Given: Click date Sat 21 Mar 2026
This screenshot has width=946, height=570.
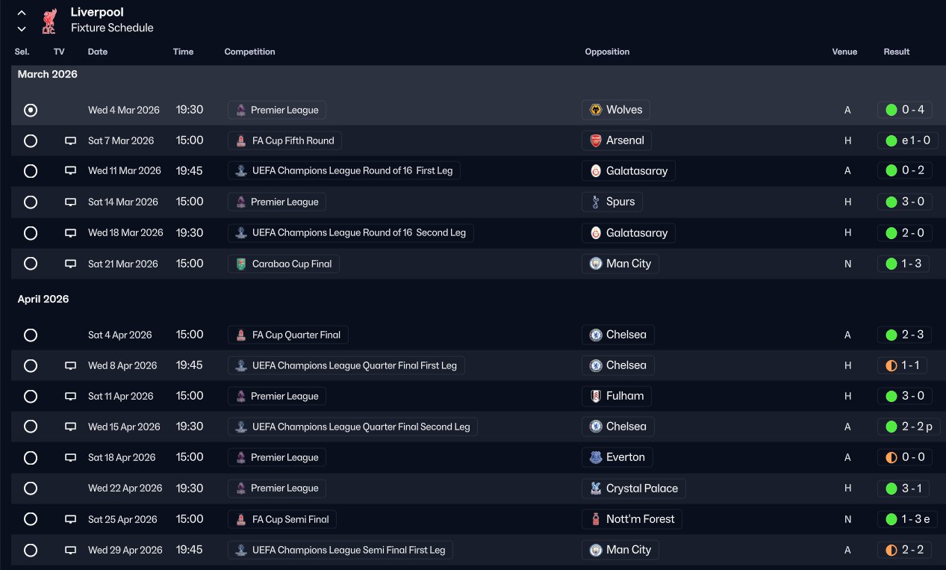Looking at the screenshot, I should tap(123, 264).
